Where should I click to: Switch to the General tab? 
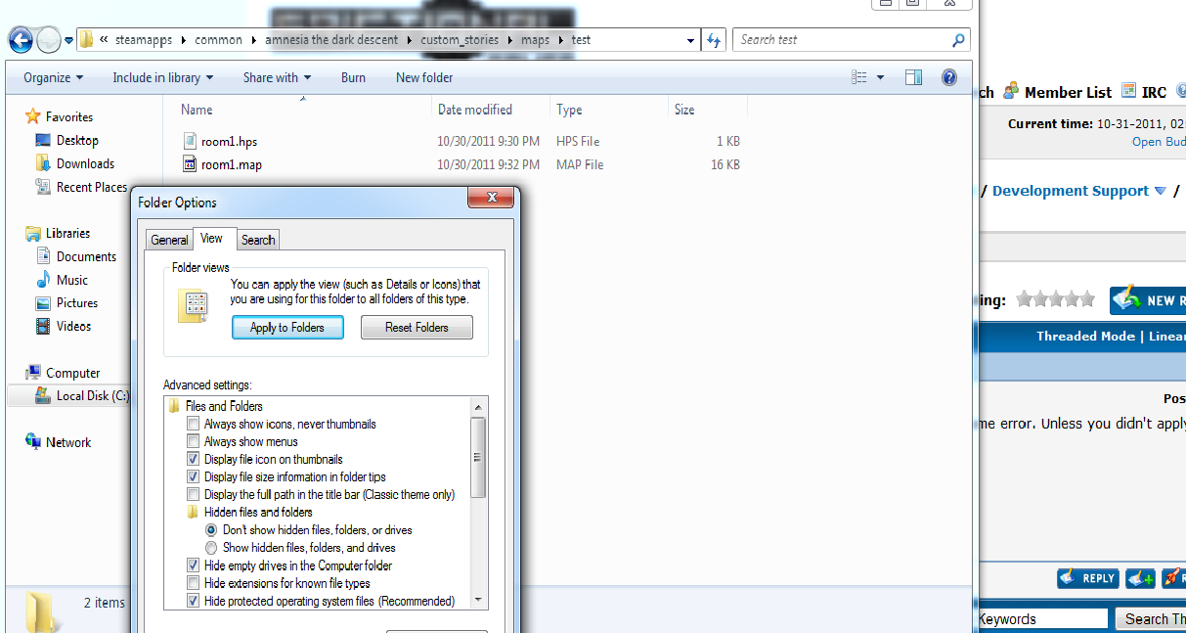[169, 240]
